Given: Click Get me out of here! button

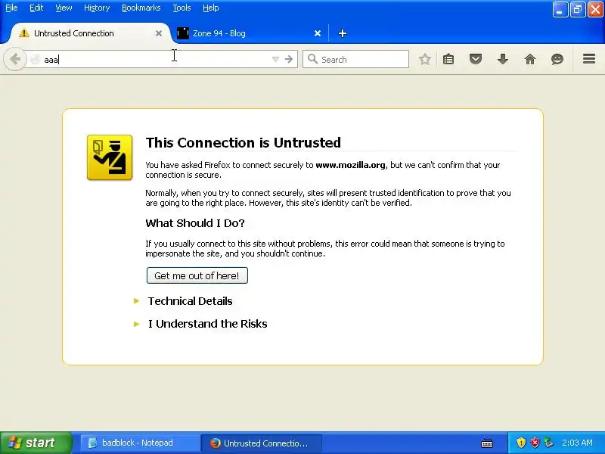Looking at the screenshot, I should 197,275.
